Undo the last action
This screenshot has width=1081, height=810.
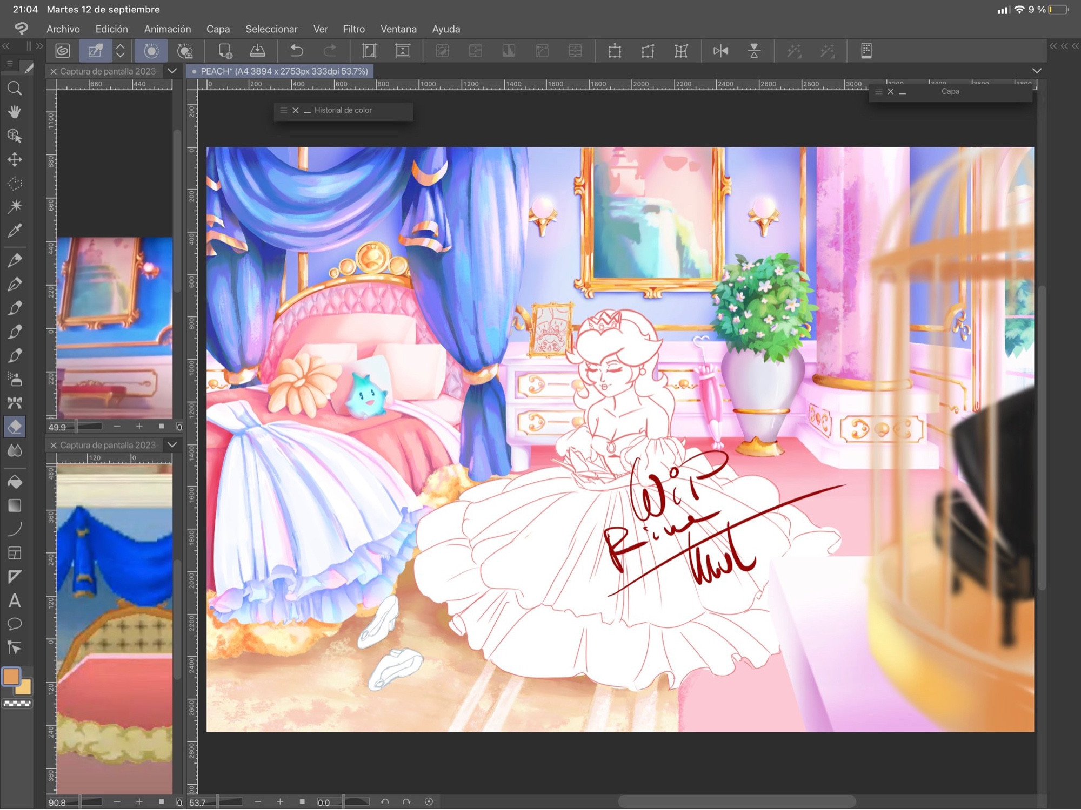click(297, 51)
